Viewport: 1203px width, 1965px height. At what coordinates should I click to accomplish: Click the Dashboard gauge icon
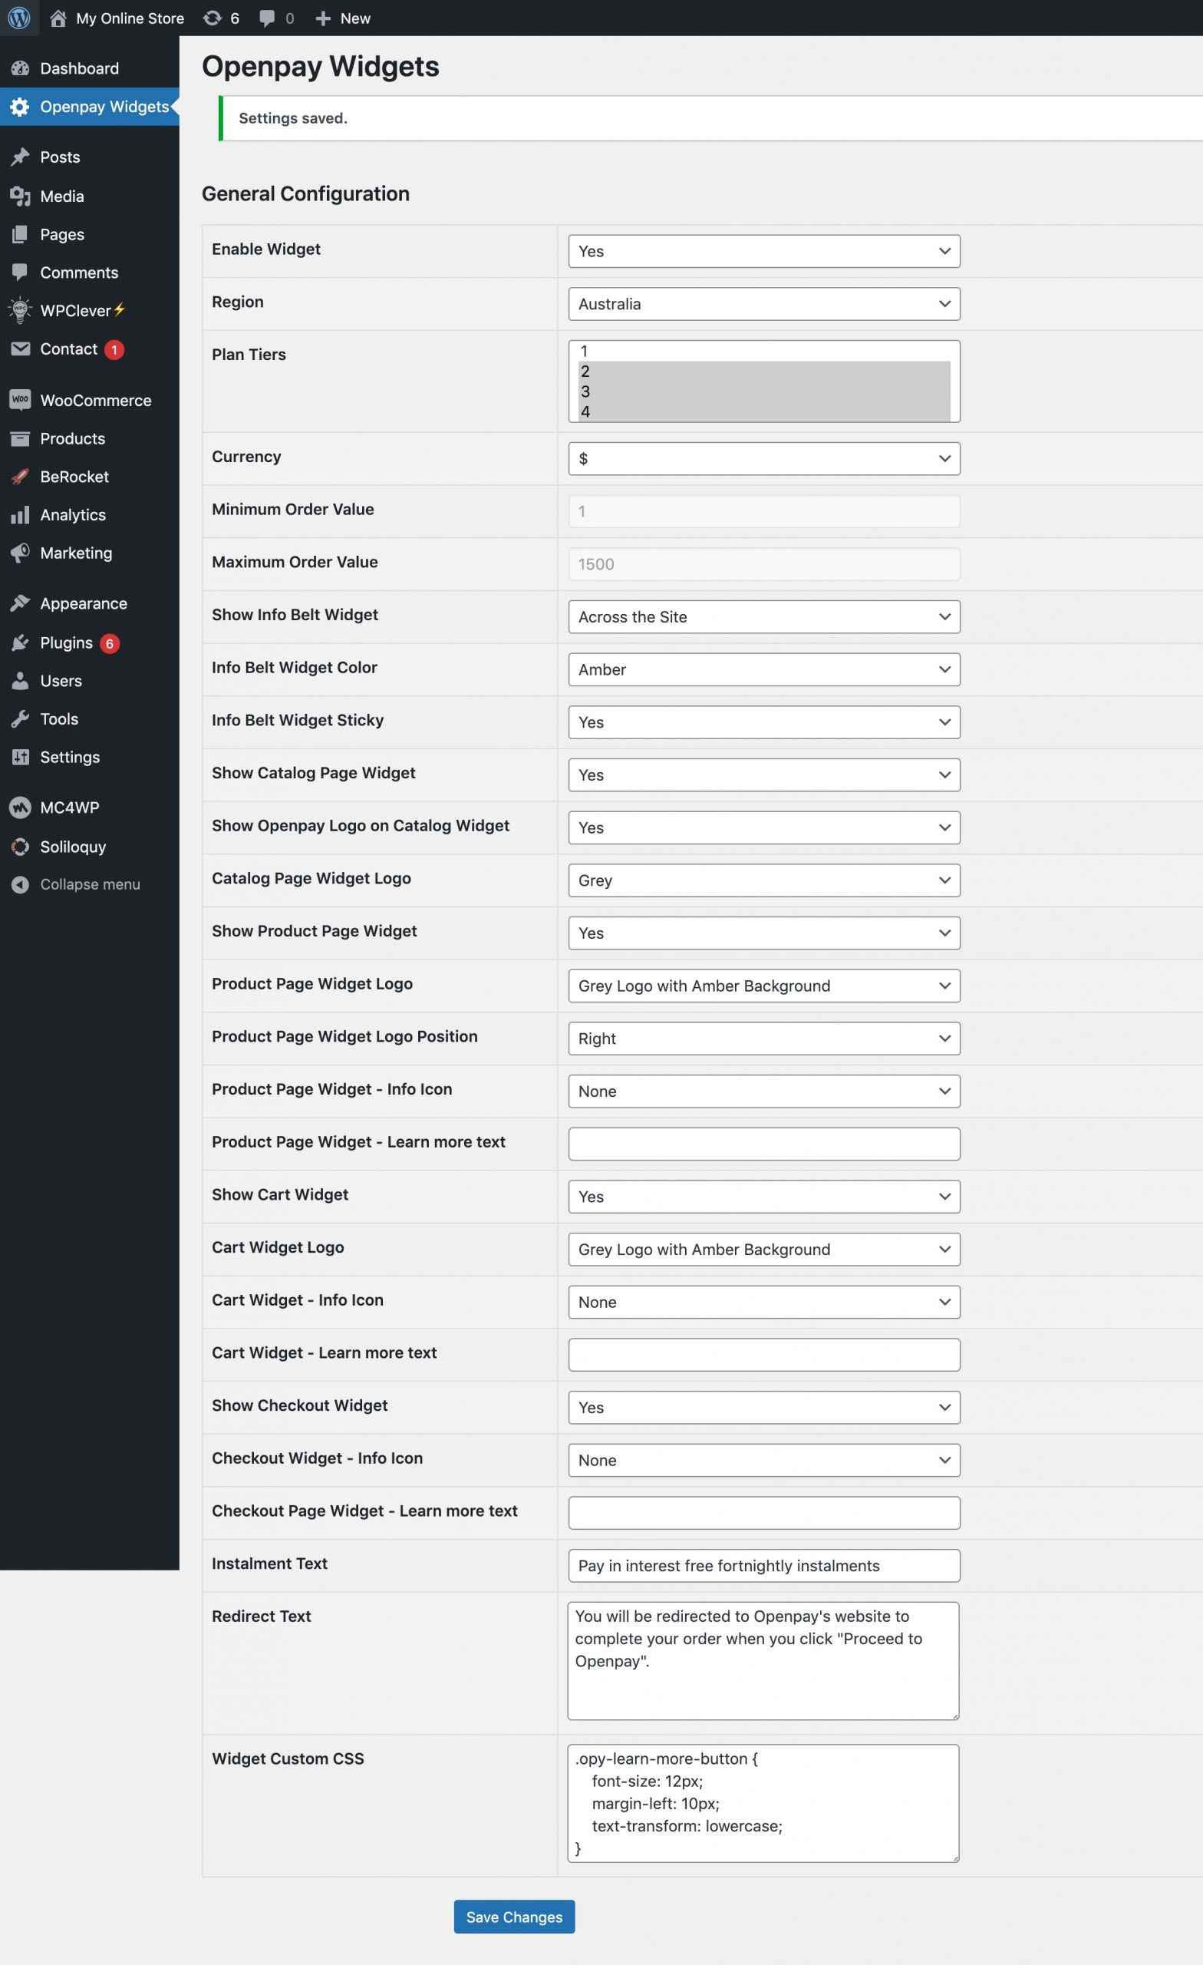20,68
